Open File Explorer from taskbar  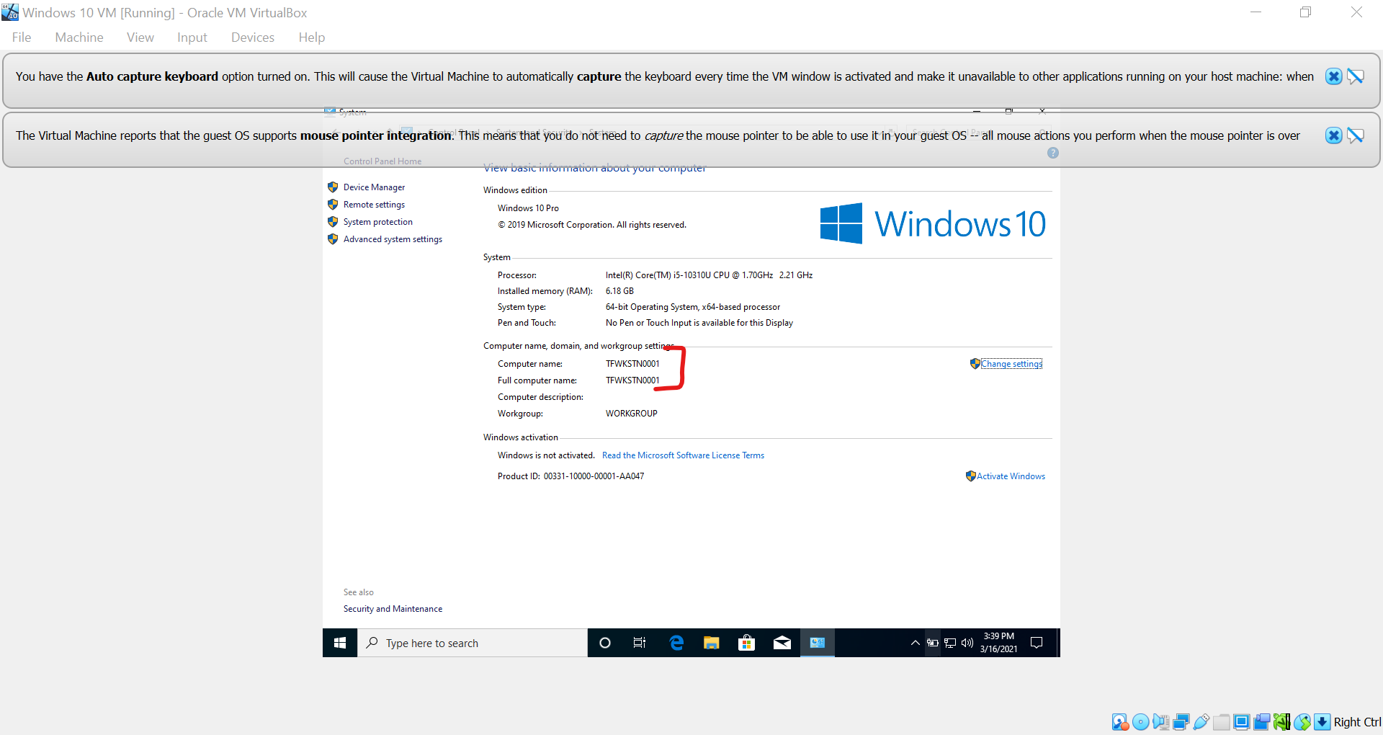(712, 643)
